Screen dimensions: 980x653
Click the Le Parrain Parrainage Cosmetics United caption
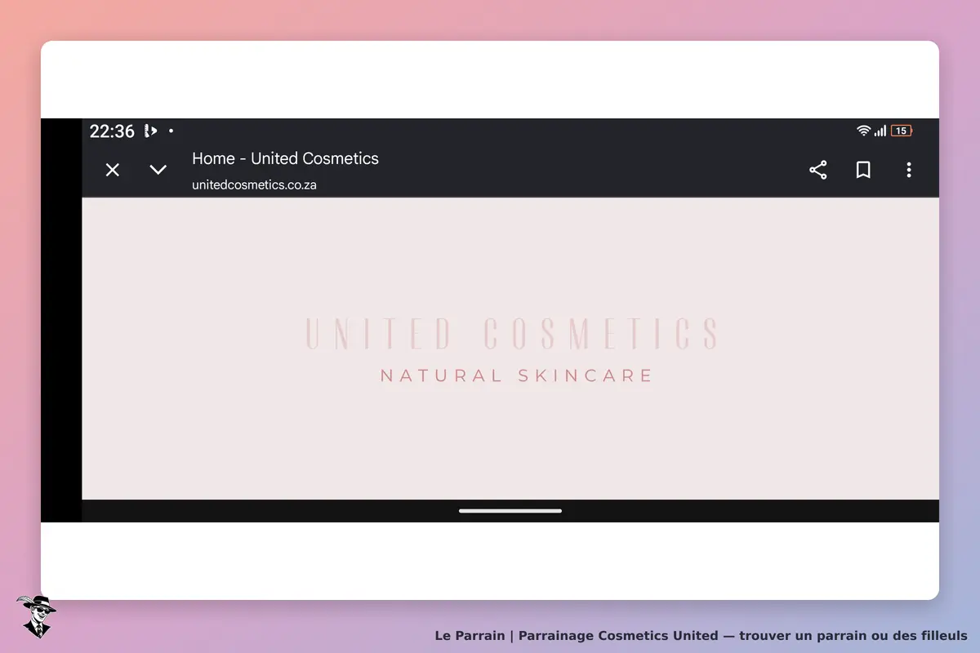[x=701, y=635]
